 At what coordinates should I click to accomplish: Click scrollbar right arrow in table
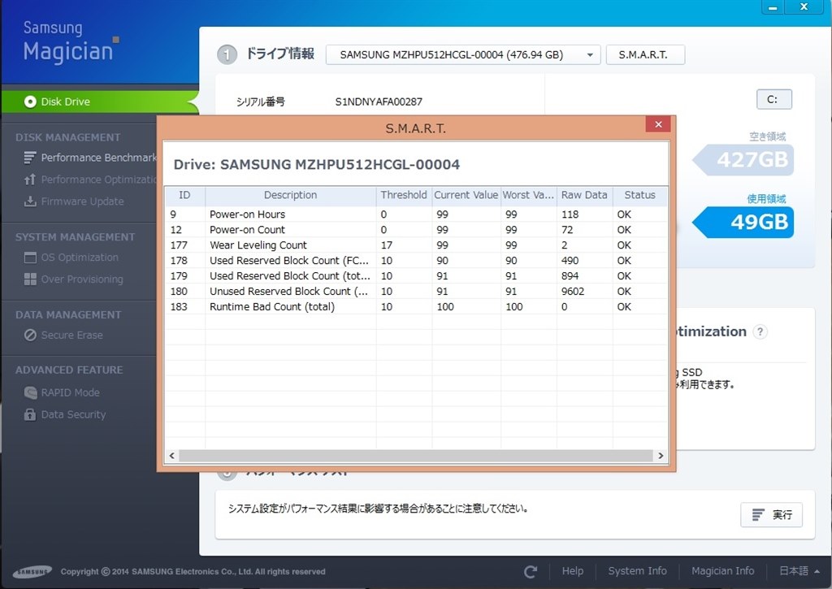point(661,456)
